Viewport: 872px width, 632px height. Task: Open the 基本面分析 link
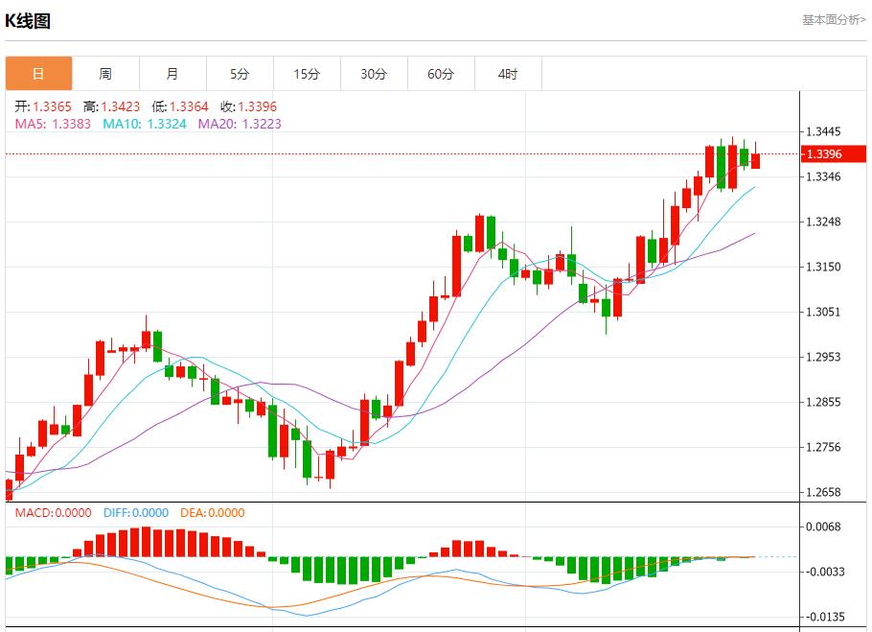833,19
